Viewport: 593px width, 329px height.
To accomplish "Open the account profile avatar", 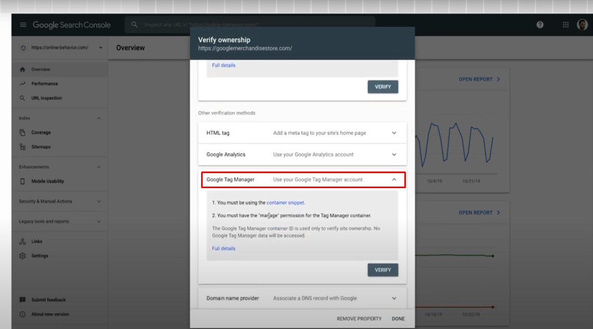I will click(582, 25).
